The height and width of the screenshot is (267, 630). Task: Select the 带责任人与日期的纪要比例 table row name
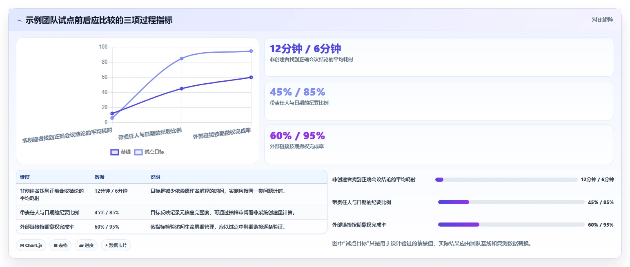point(49,212)
